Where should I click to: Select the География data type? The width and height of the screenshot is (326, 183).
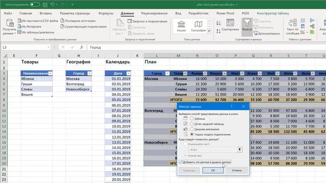coord(198,26)
